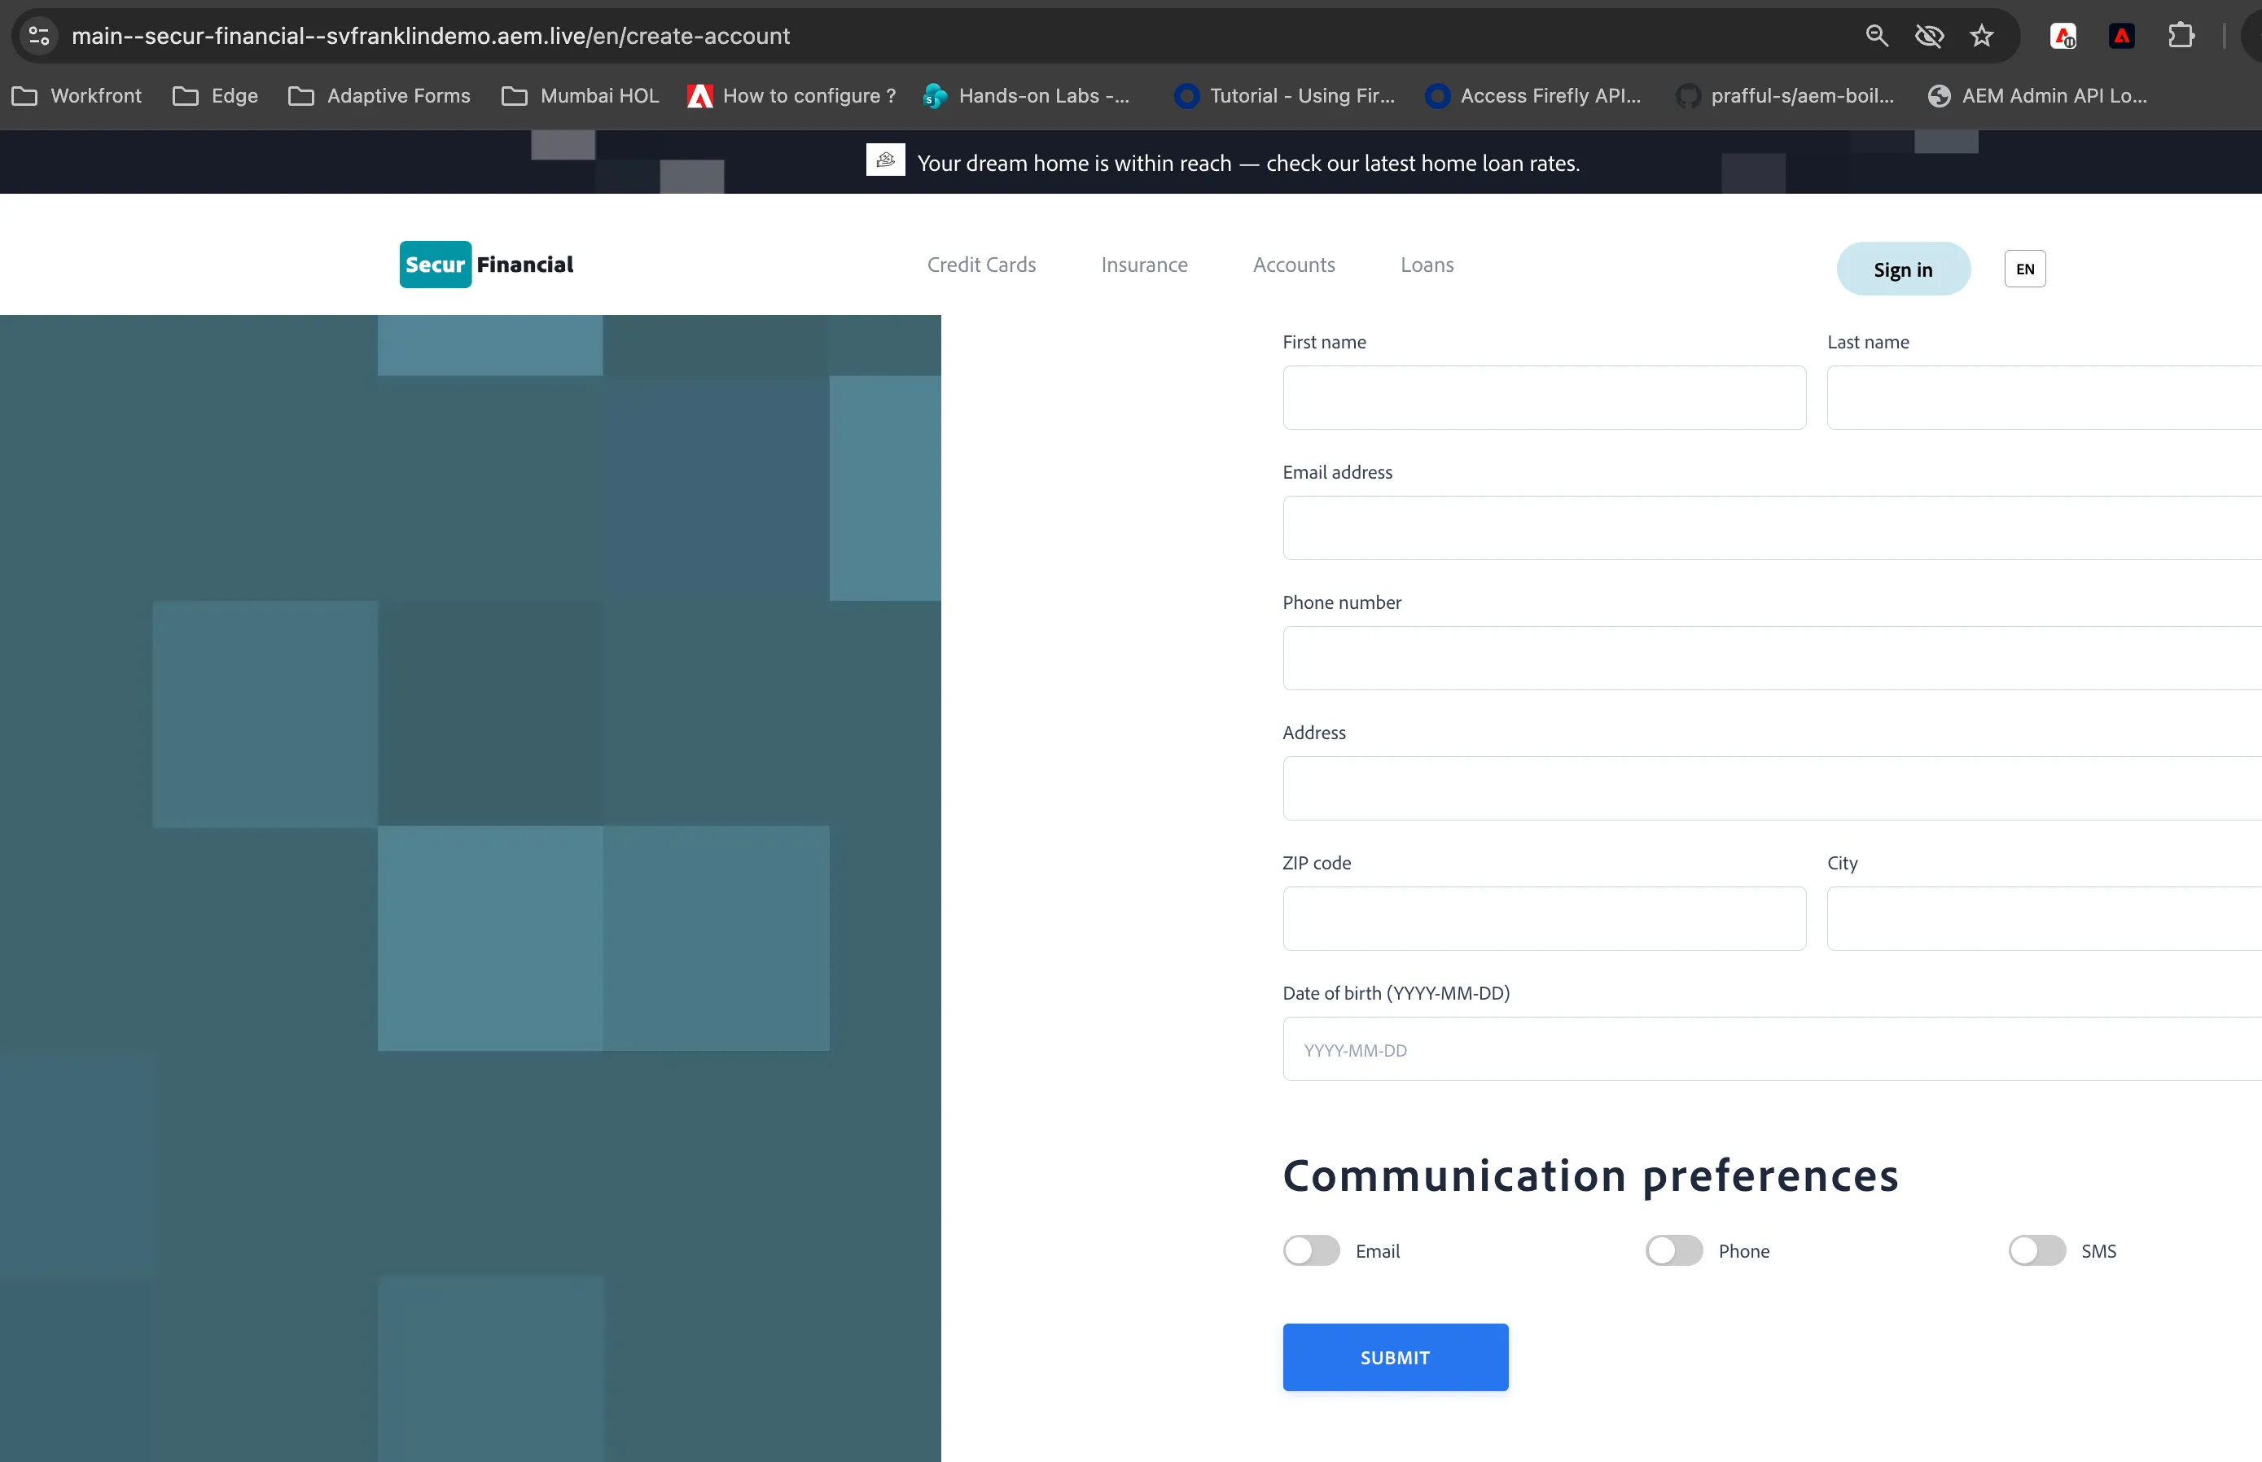The image size is (2262, 1462).
Task: Click the crossed-eye tracking protection icon
Action: tap(1929, 36)
